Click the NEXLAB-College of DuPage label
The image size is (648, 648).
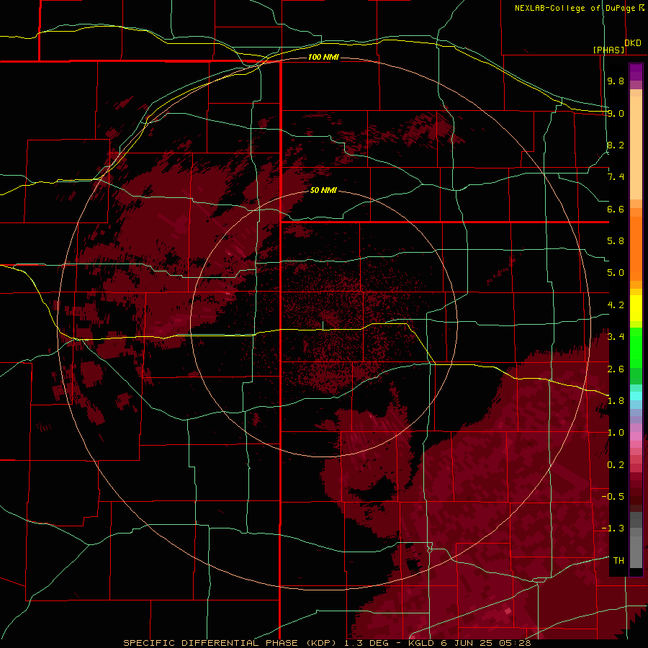click(575, 8)
